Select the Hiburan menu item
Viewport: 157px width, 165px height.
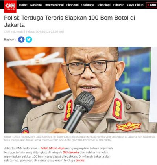point(118,5)
